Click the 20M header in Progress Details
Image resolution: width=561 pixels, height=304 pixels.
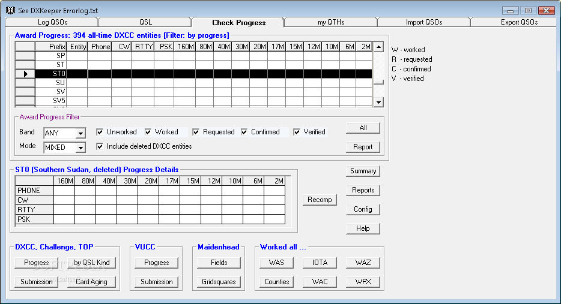tap(148, 180)
